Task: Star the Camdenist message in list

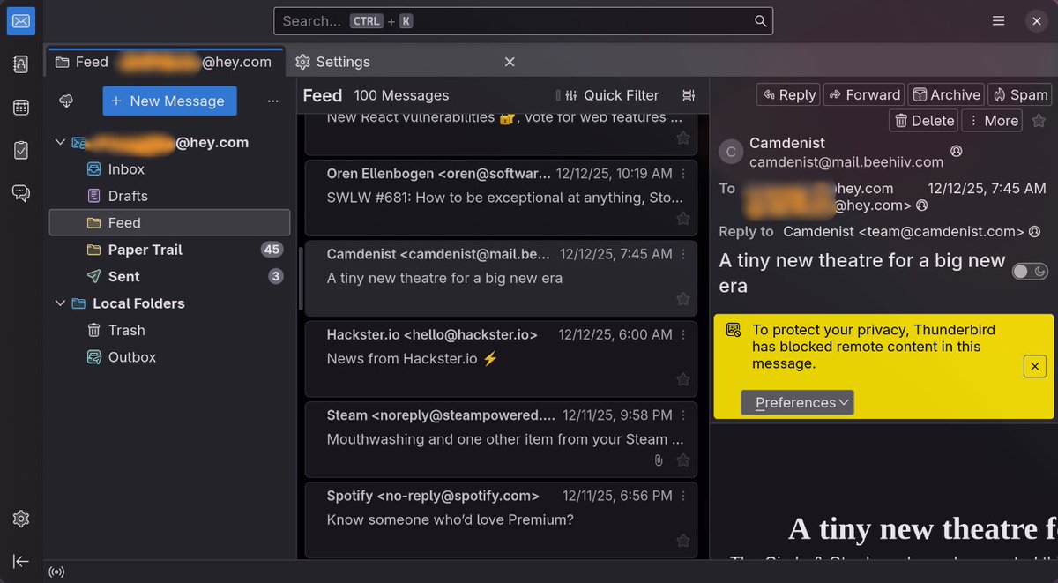Action: point(682,299)
